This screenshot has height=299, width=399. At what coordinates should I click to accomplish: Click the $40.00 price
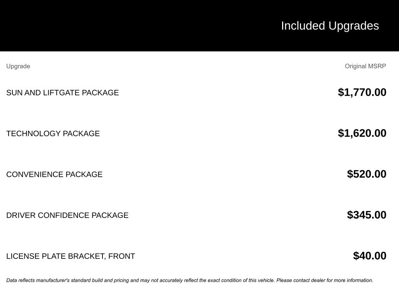click(x=369, y=256)
